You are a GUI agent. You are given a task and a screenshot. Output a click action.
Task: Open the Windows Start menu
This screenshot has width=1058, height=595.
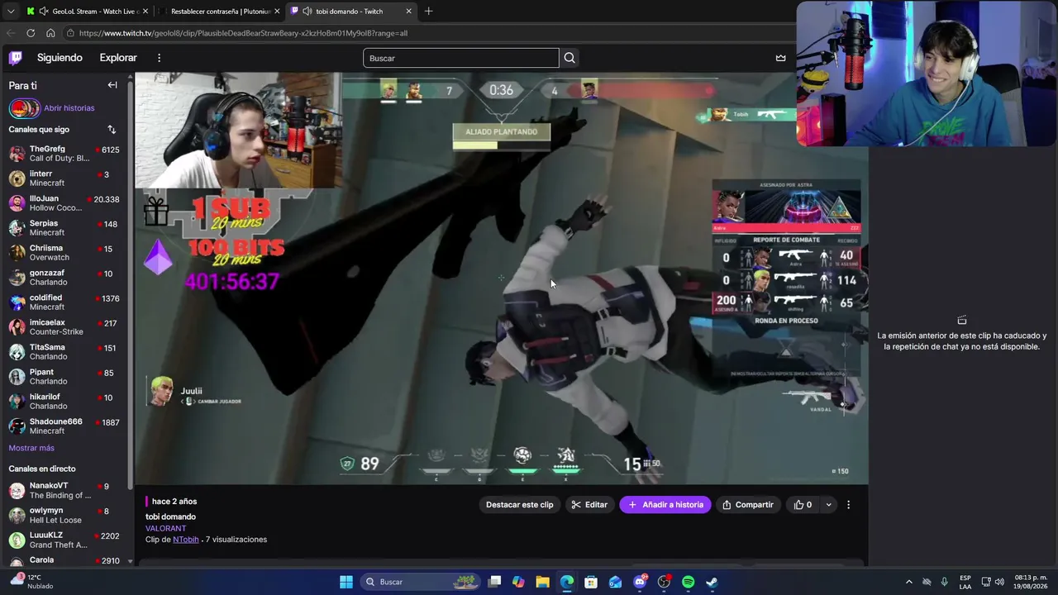point(346,582)
